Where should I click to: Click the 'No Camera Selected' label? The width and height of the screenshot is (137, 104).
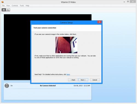[x=48, y=86]
